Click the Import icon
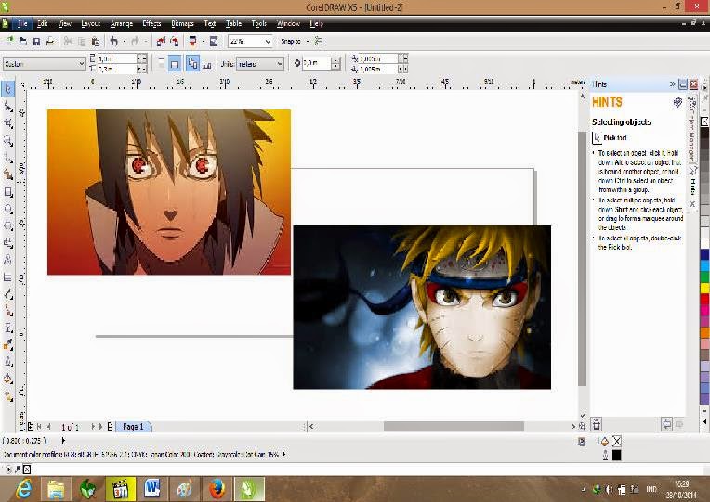 [161, 42]
